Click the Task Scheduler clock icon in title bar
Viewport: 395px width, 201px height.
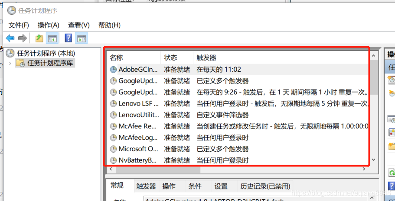point(11,10)
